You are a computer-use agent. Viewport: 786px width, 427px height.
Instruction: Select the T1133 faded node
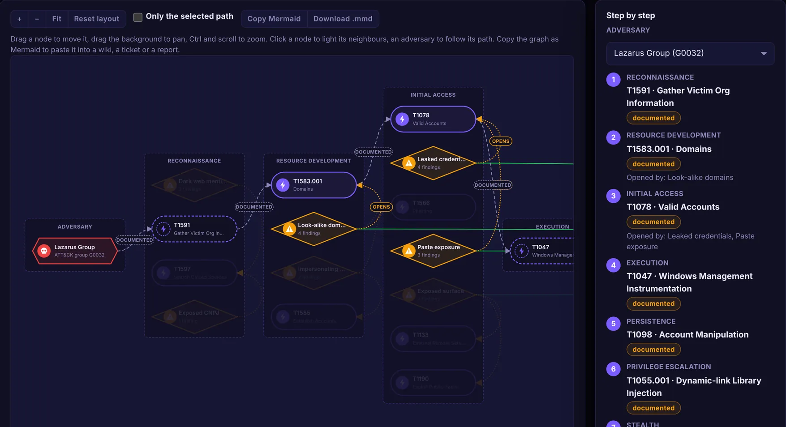(x=433, y=339)
